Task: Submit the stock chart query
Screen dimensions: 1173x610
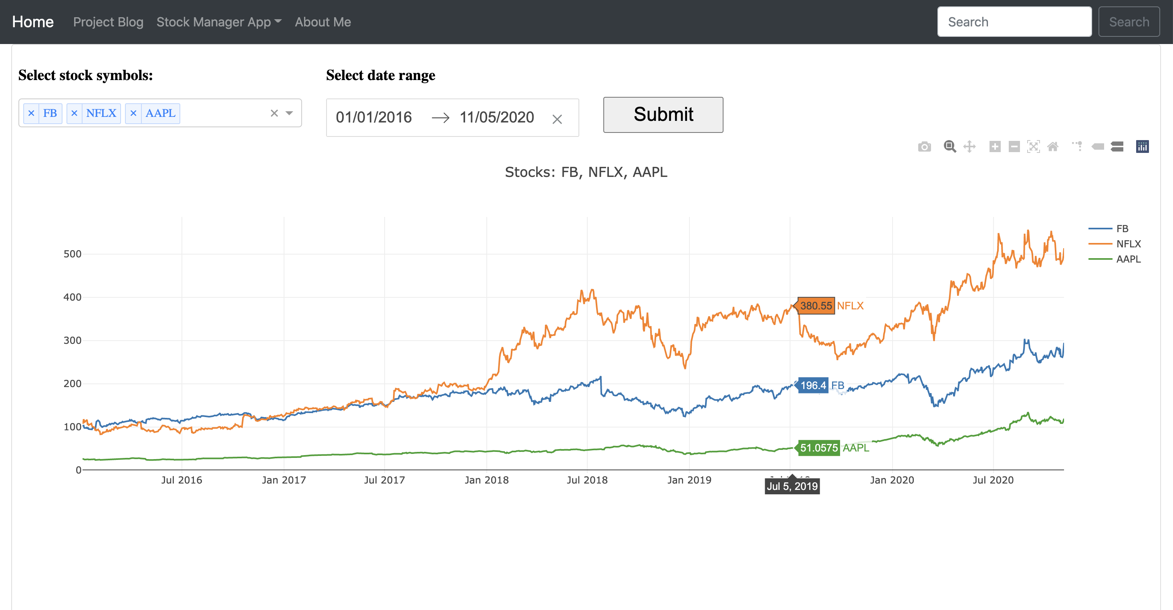Action: (x=663, y=114)
